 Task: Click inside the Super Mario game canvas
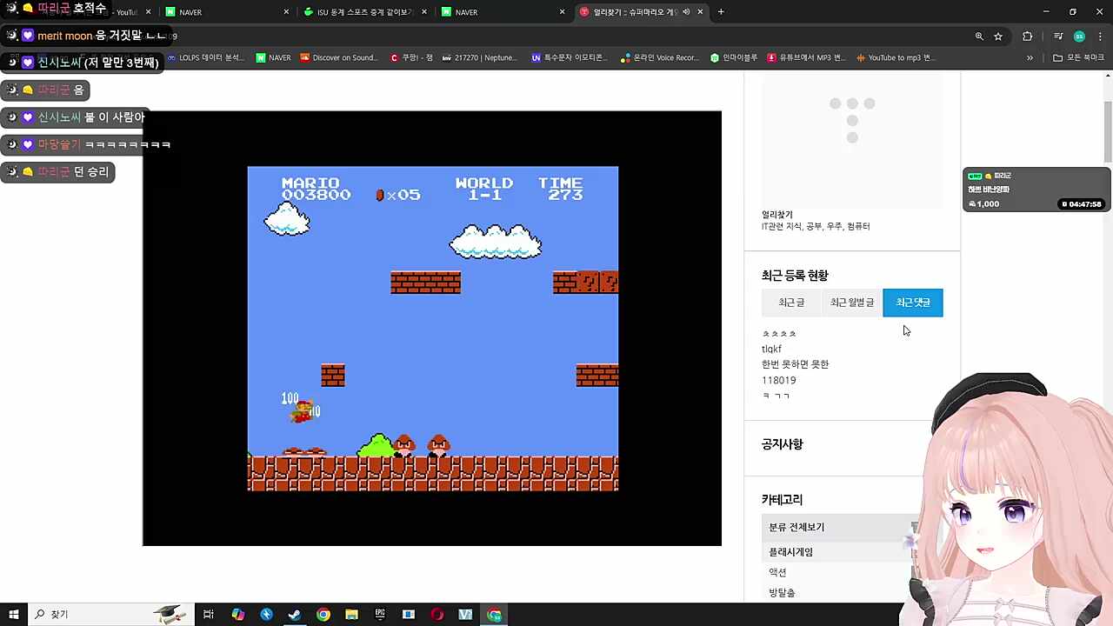(x=433, y=329)
